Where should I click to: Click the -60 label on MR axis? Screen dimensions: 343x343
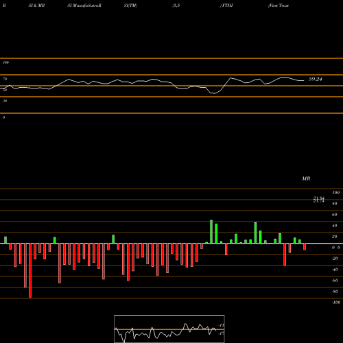(x=335, y=281)
